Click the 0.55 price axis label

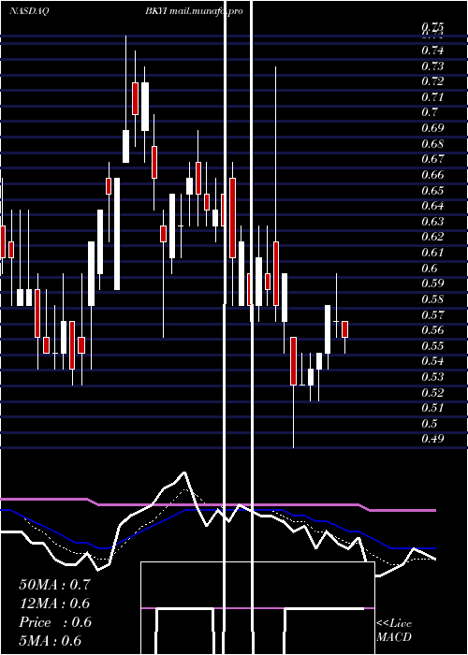pyautogui.click(x=432, y=346)
